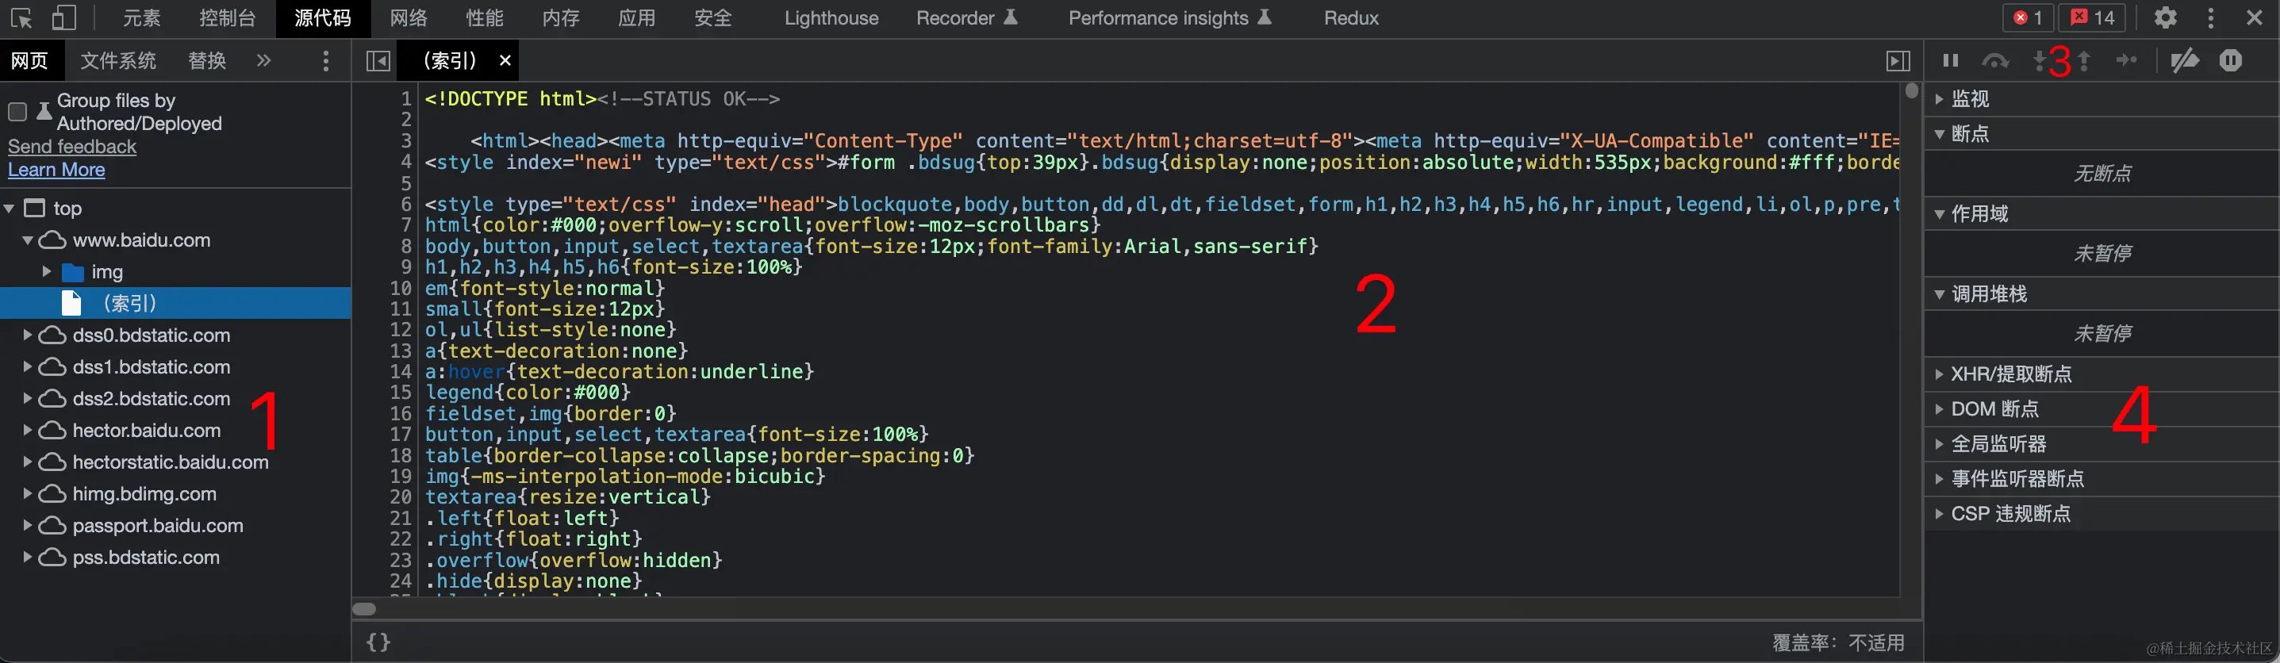Switch to the 元素 tab

142,17
